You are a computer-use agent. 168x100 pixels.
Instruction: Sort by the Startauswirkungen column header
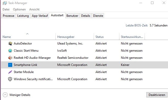(x=132, y=36)
